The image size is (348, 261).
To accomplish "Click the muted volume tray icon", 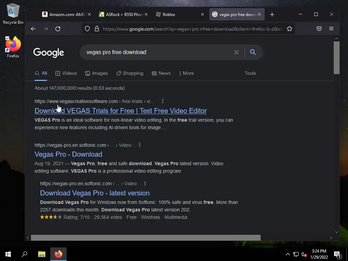I will pos(304,254).
